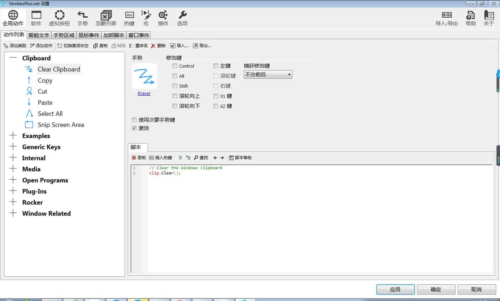The width and height of the screenshot is (500, 301).
Task: Expand the Rocker category
Action: click(x=13, y=202)
